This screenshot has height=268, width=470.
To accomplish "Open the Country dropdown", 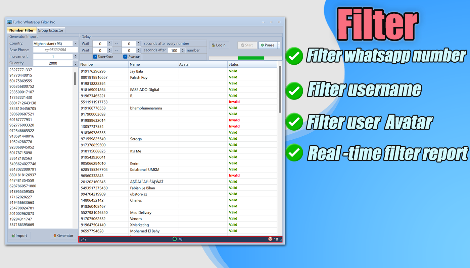I will pyautogui.click(x=75, y=44).
